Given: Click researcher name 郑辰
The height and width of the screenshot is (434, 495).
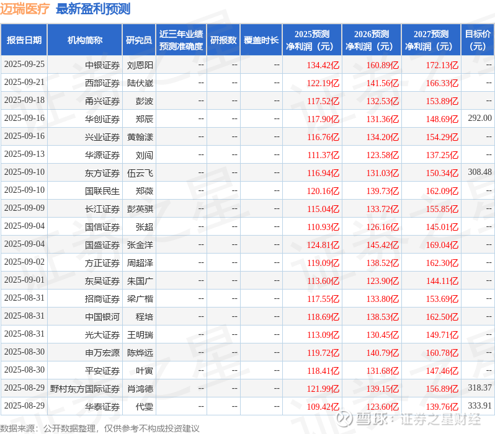Looking at the screenshot, I should (x=145, y=119).
